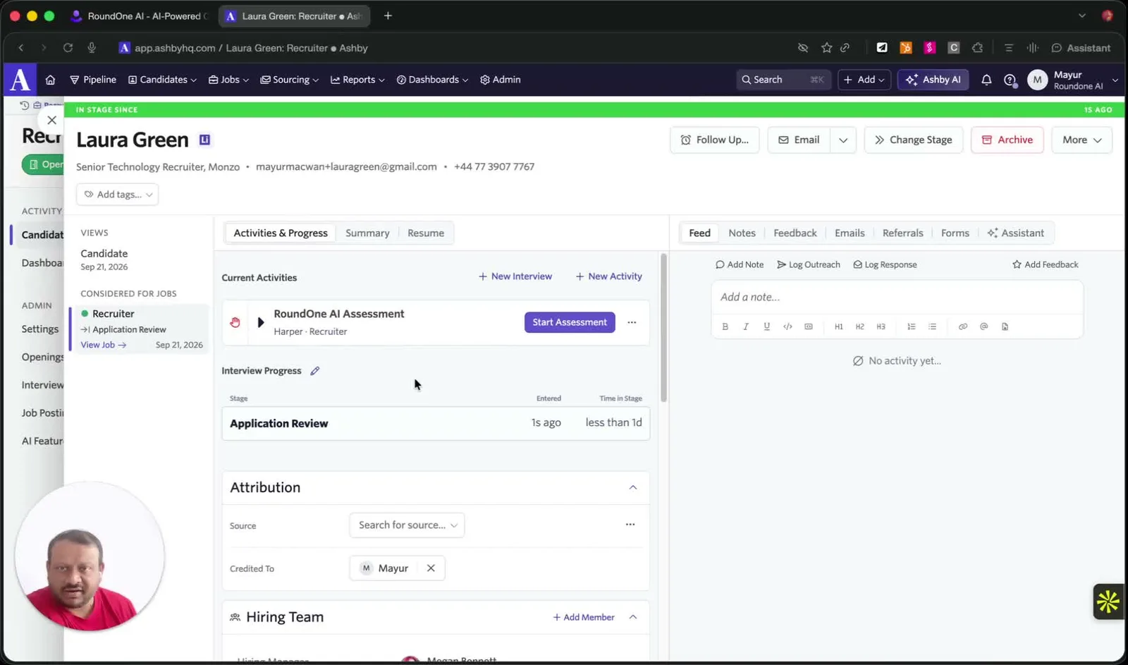1128x665 pixels.
Task: Remove Mayur from Credited To
Action: 431,568
